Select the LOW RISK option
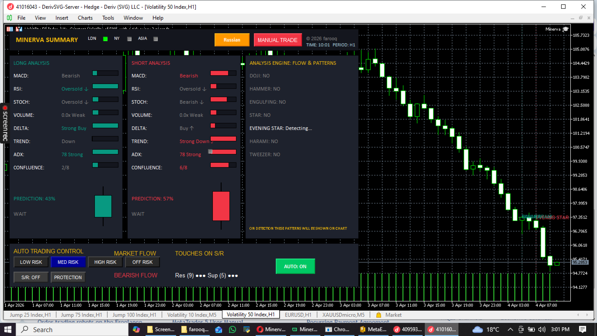This screenshot has height=336, width=597. pyautogui.click(x=31, y=262)
